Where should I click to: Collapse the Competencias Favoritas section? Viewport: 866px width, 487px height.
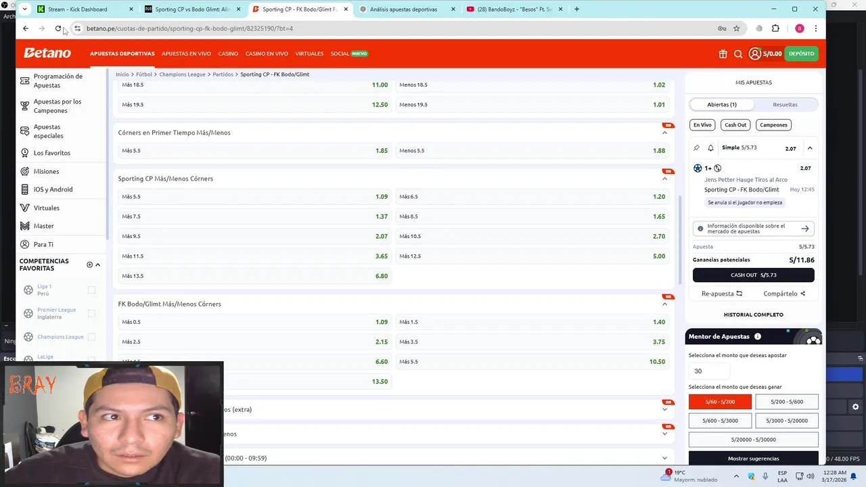click(97, 264)
